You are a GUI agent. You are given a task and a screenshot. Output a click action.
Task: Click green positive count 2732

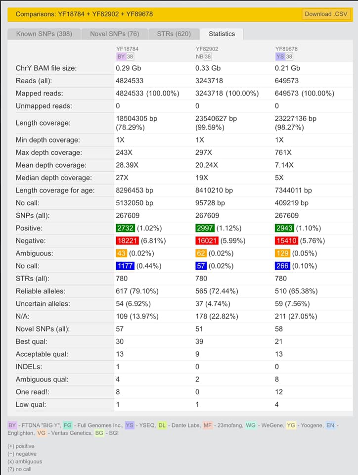coord(125,228)
